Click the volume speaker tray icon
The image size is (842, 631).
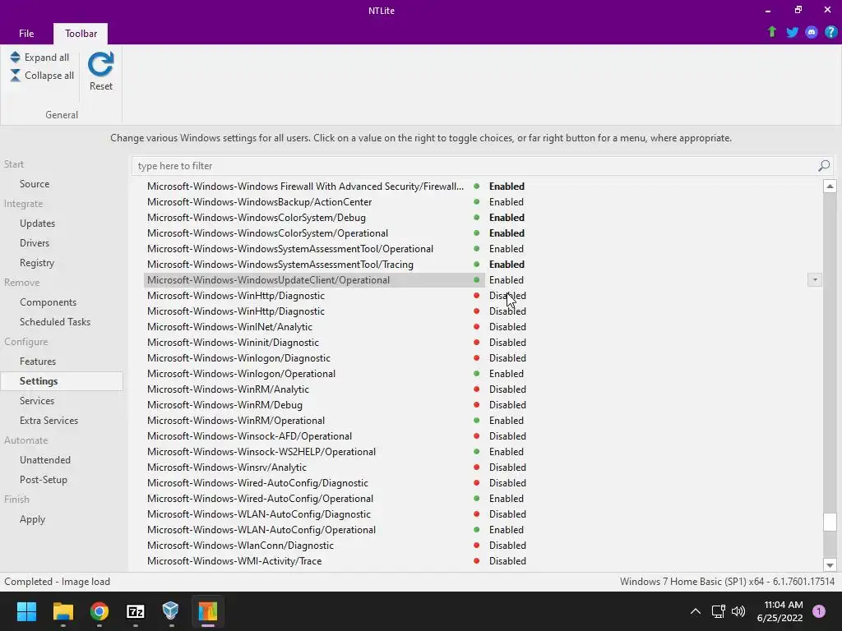(x=738, y=611)
